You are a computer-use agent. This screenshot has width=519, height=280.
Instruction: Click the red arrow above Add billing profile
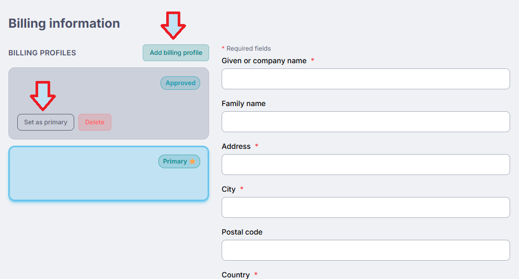coord(173,25)
